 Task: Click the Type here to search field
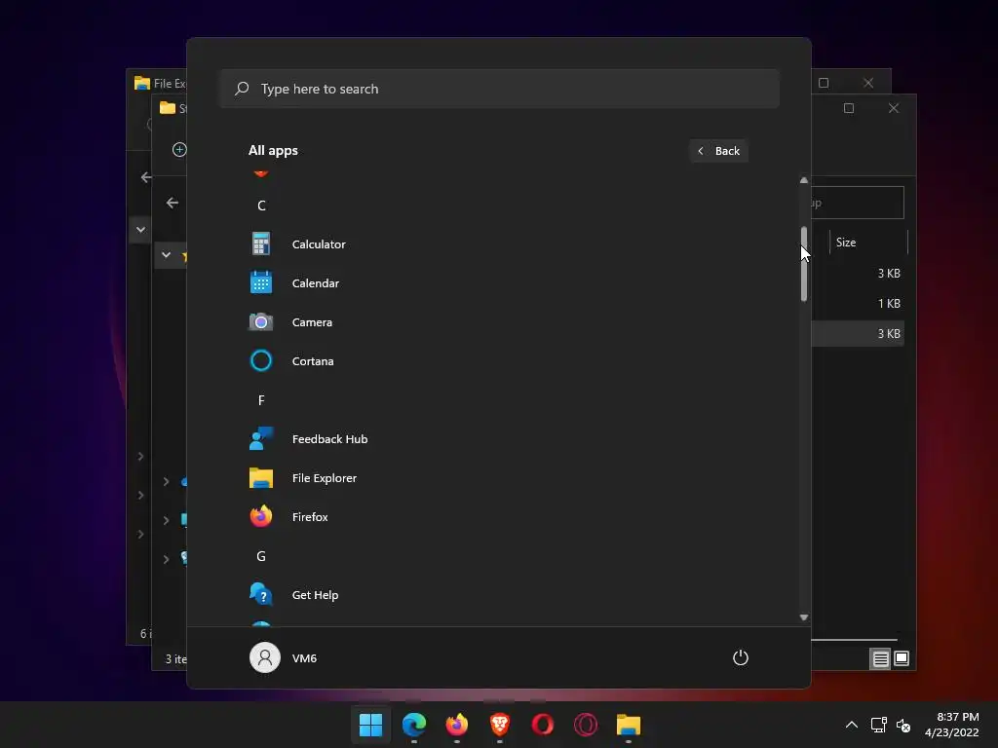point(500,89)
